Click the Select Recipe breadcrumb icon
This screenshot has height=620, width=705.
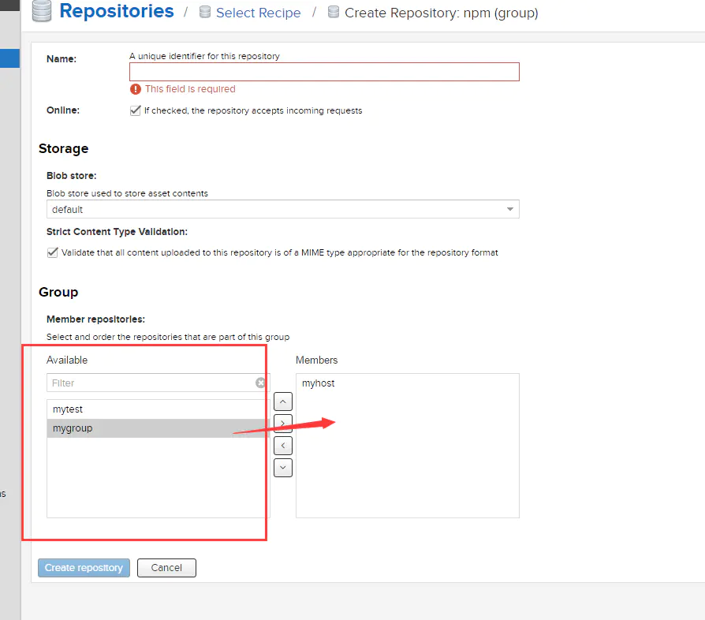[205, 13]
